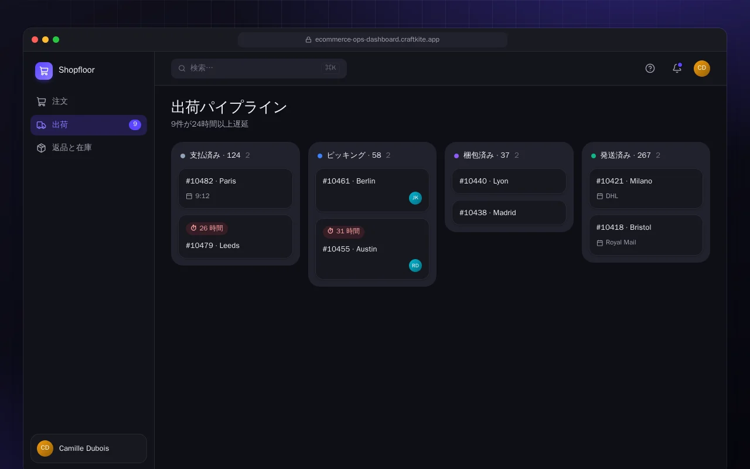Click order text #10455 · Austin
750x469 pixels.
350,249
